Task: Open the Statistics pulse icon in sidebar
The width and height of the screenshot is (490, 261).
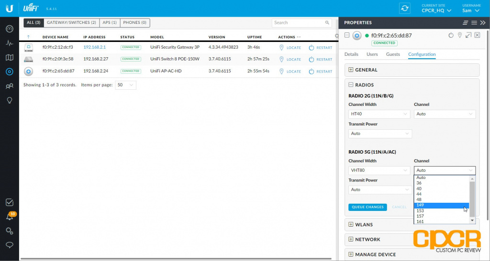Action: pos(9,43)
